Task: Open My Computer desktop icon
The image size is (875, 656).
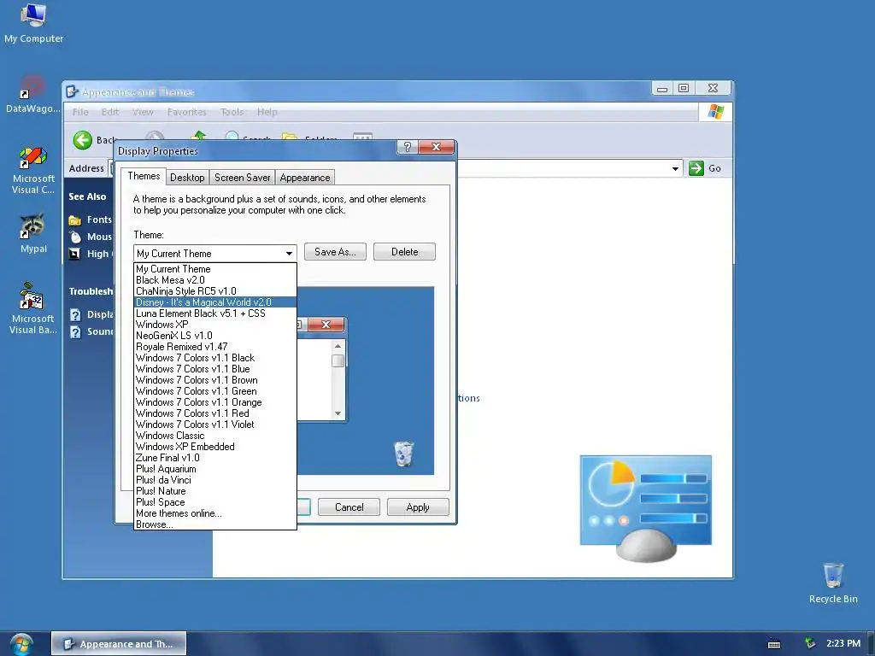Action: tap(33, 22)
